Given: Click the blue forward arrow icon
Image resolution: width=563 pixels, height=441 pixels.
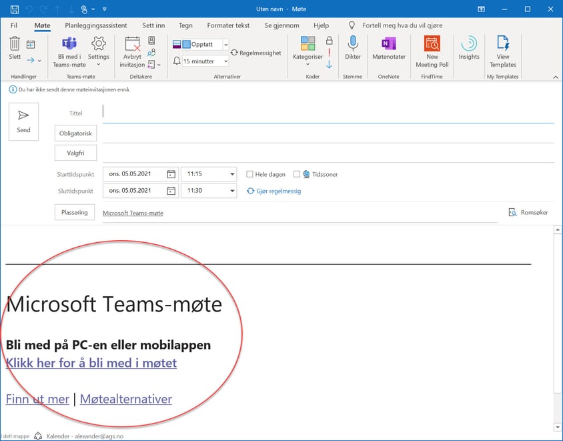Looking at the screenshot, I should (31, 60).
